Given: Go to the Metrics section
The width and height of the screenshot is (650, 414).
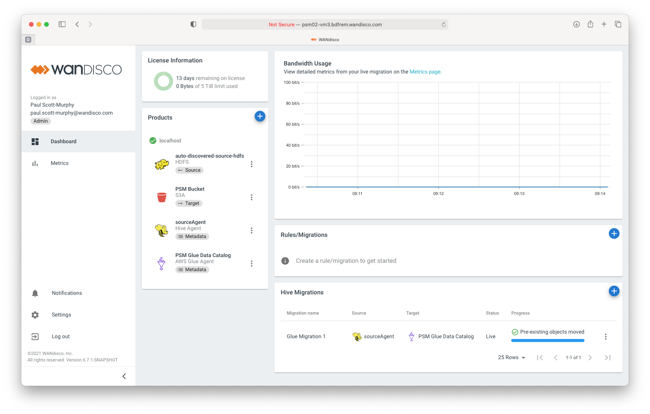Looking at the screenshot, I should (x=59, y=163).
